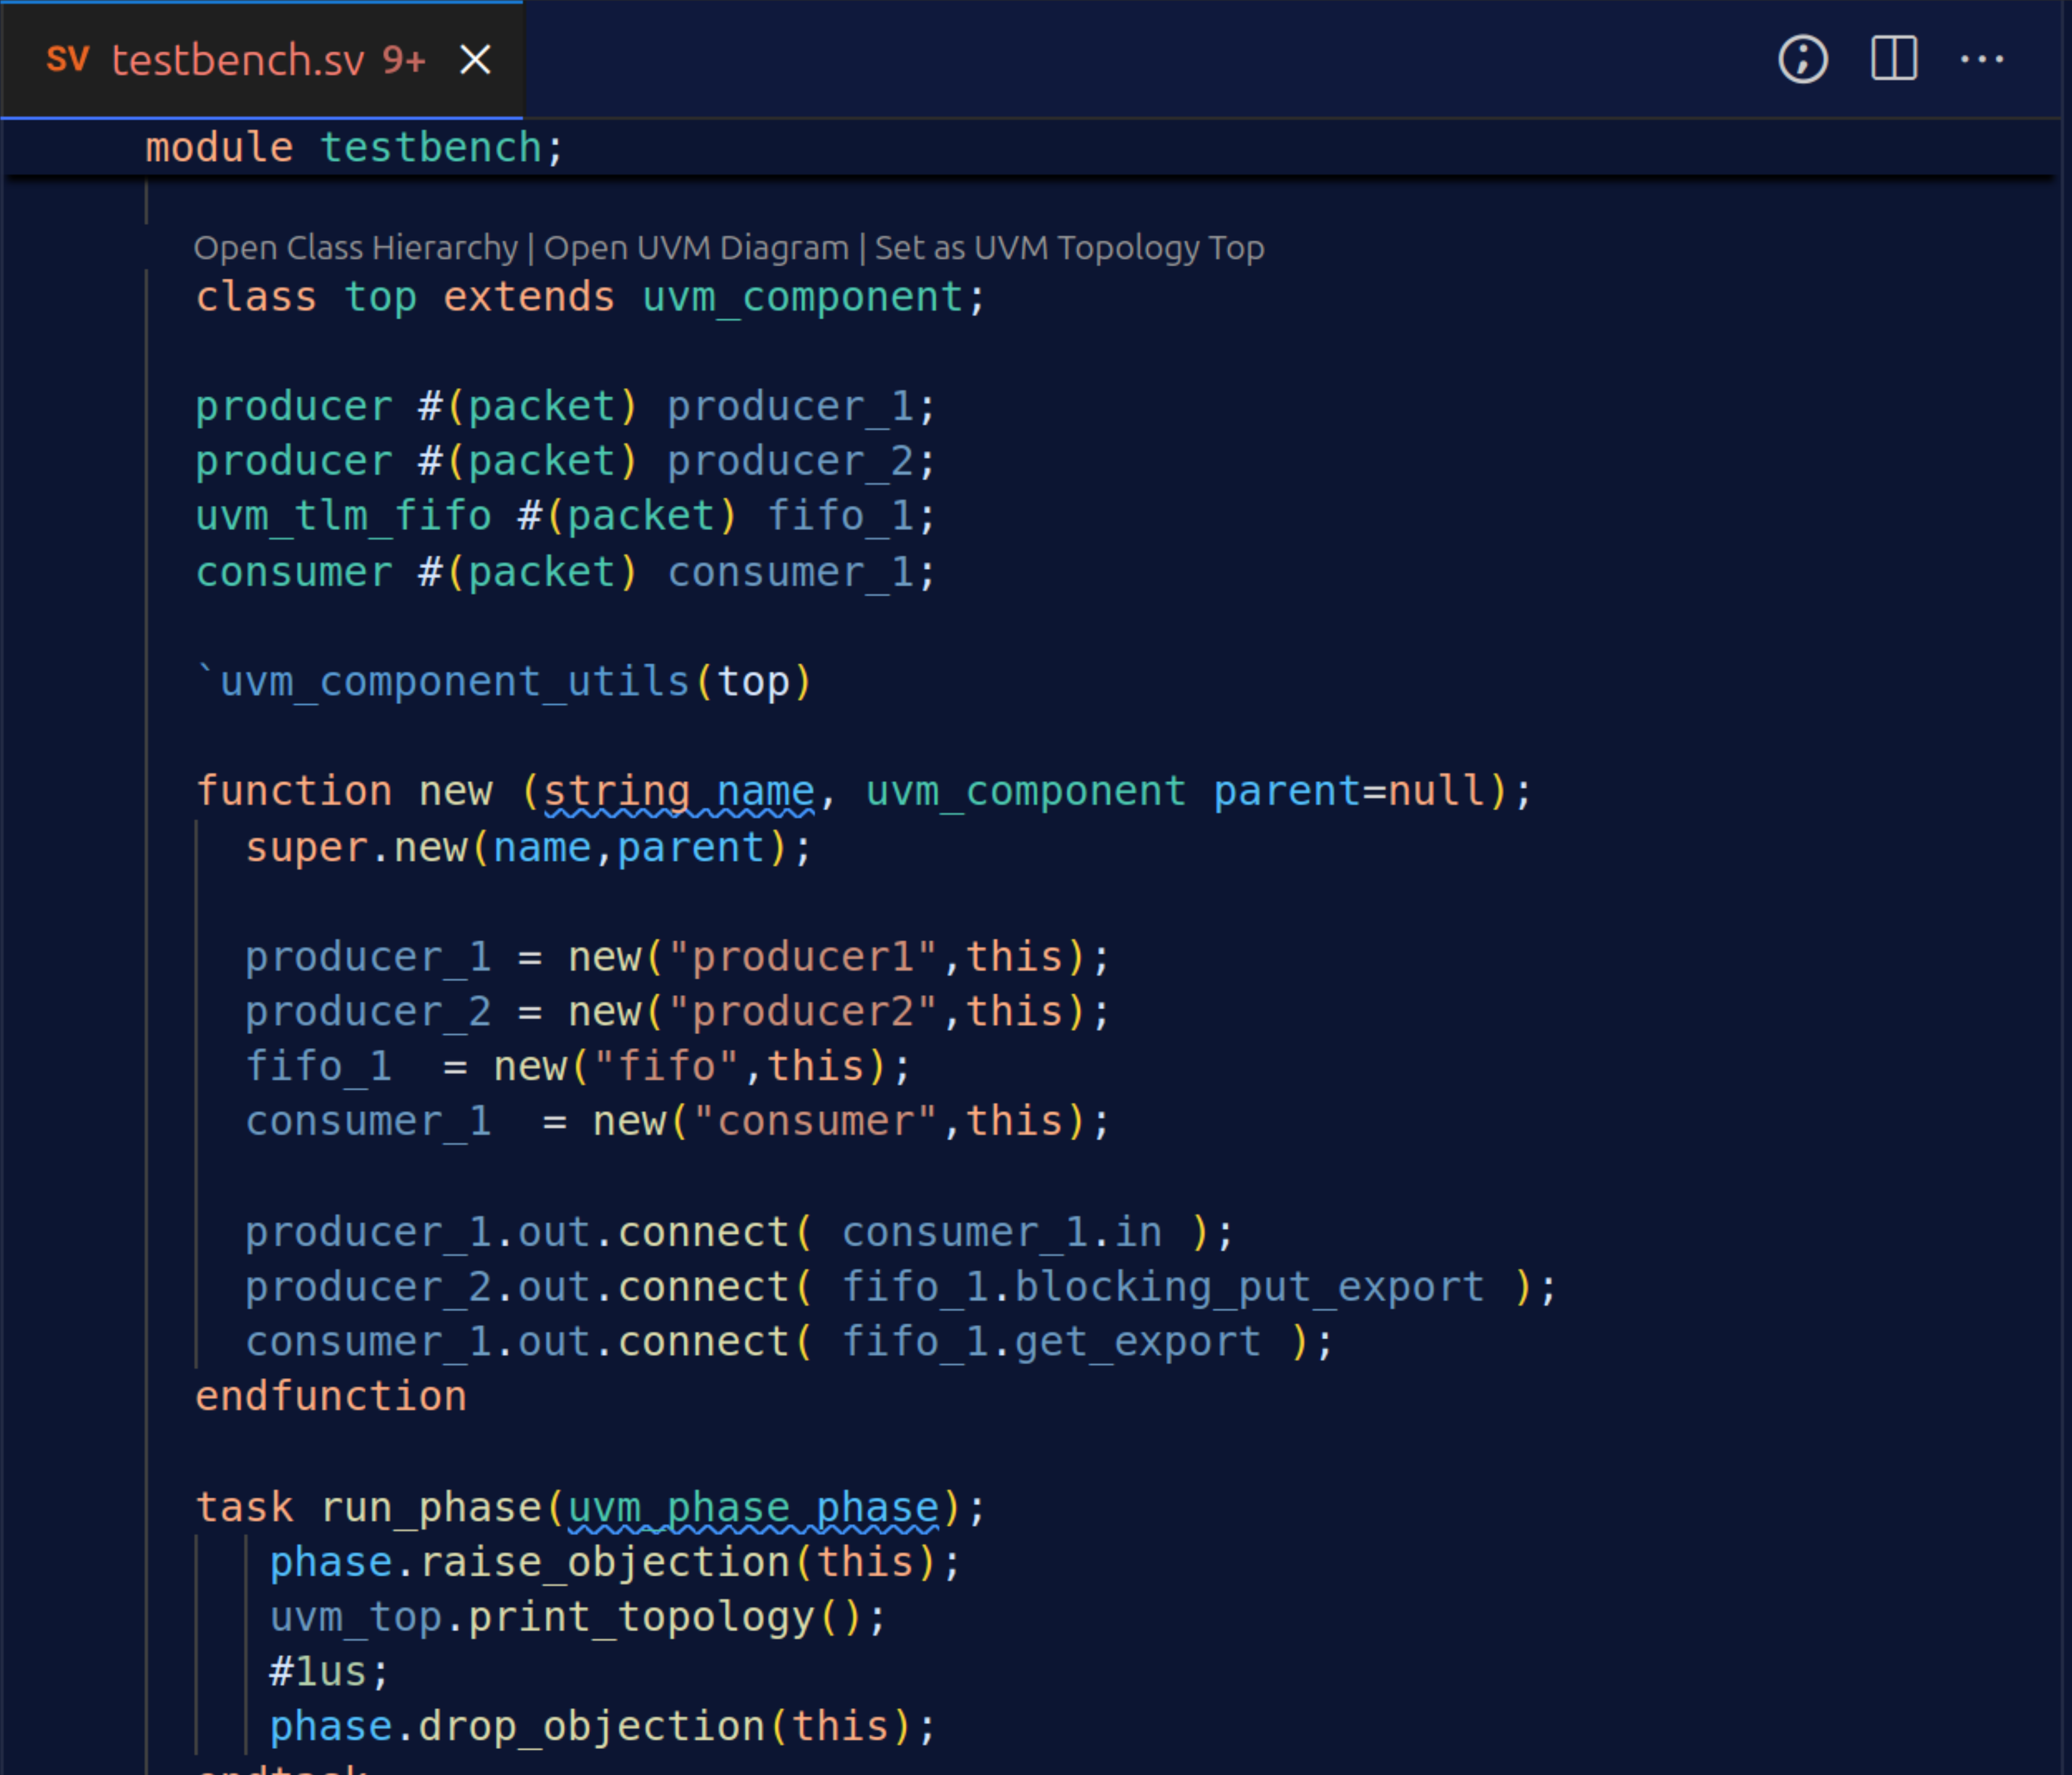Click the '#1us;' delay statement

(x=329, y=1672)
